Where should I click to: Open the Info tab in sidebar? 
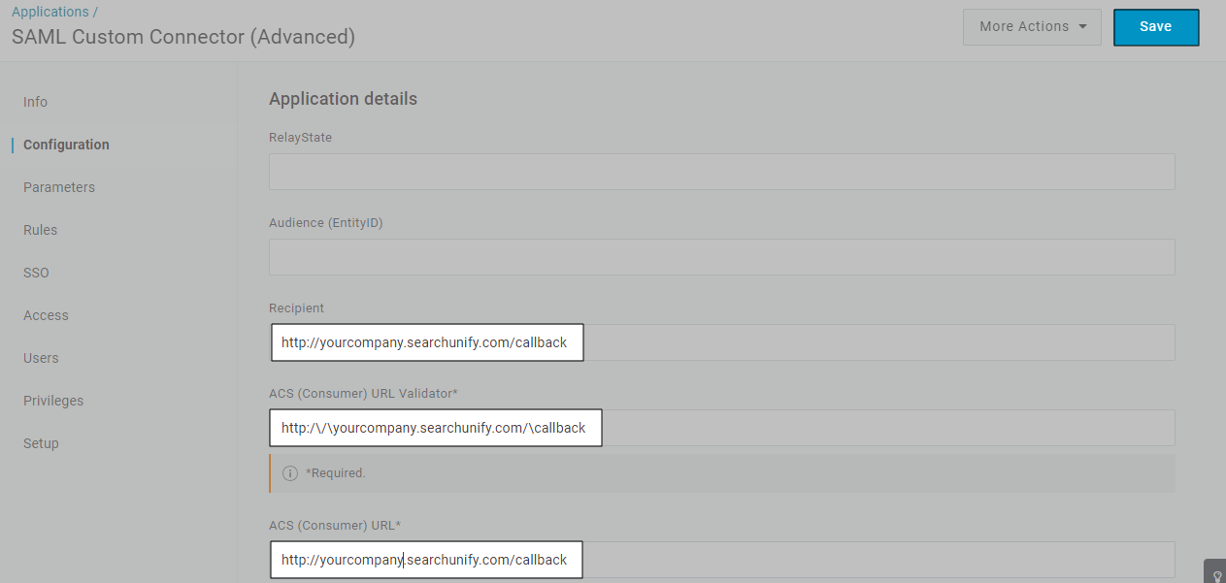36,102
